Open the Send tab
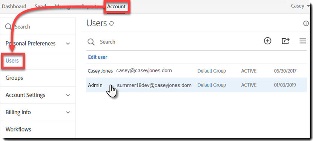 pos(40,6)
